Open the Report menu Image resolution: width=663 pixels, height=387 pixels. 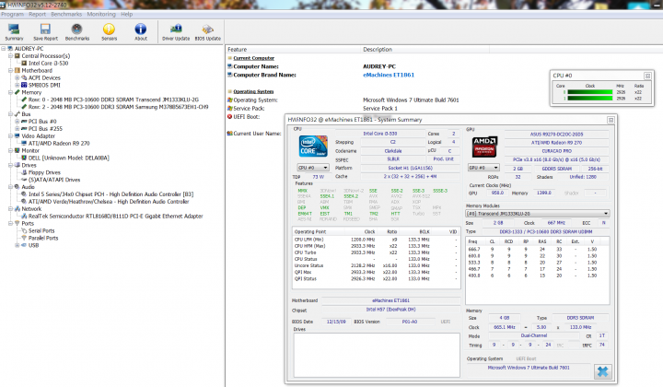(37, 14)
